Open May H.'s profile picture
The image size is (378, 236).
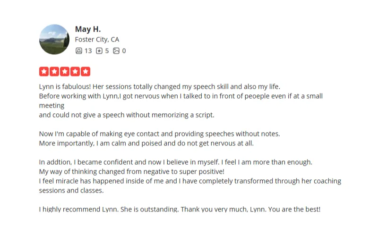point(54,39)
